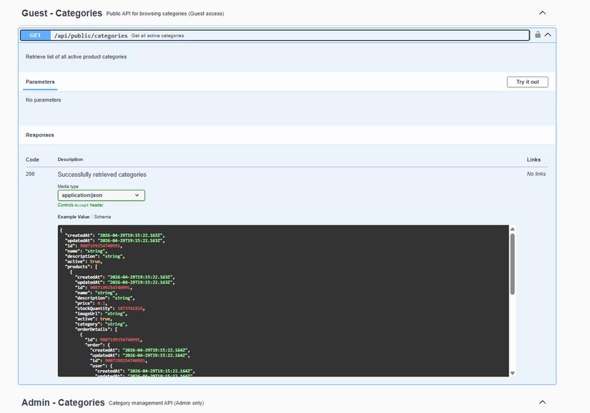Click the 'Get all active categories' summary
Viewport: 590px width, 413px height.
tap(157, 36)
